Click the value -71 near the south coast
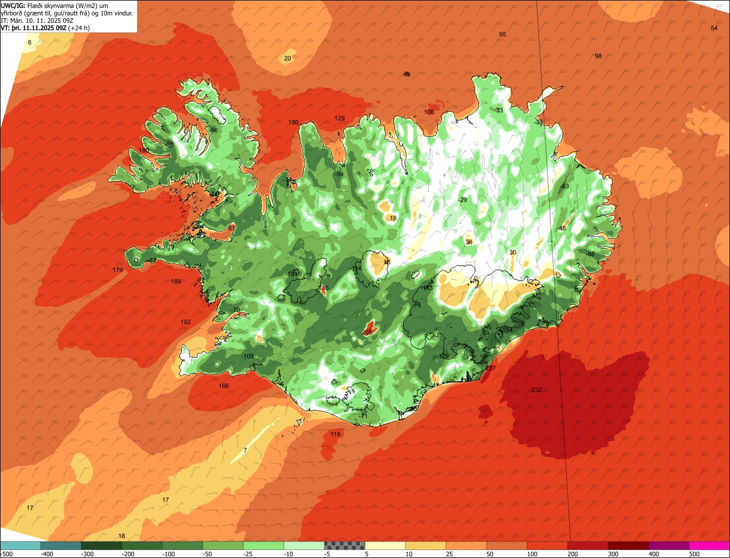The height and width of the screenshot is (558, 730). (x=364, y=416)
